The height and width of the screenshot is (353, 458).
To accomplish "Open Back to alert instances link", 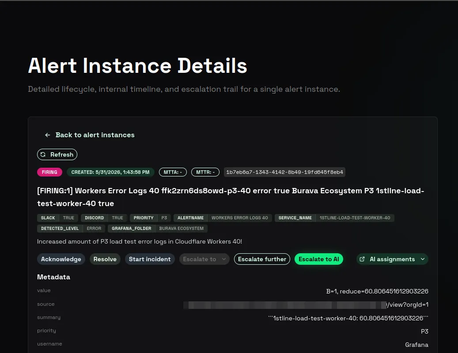I will pyautogui.click(x=90, y=135).
